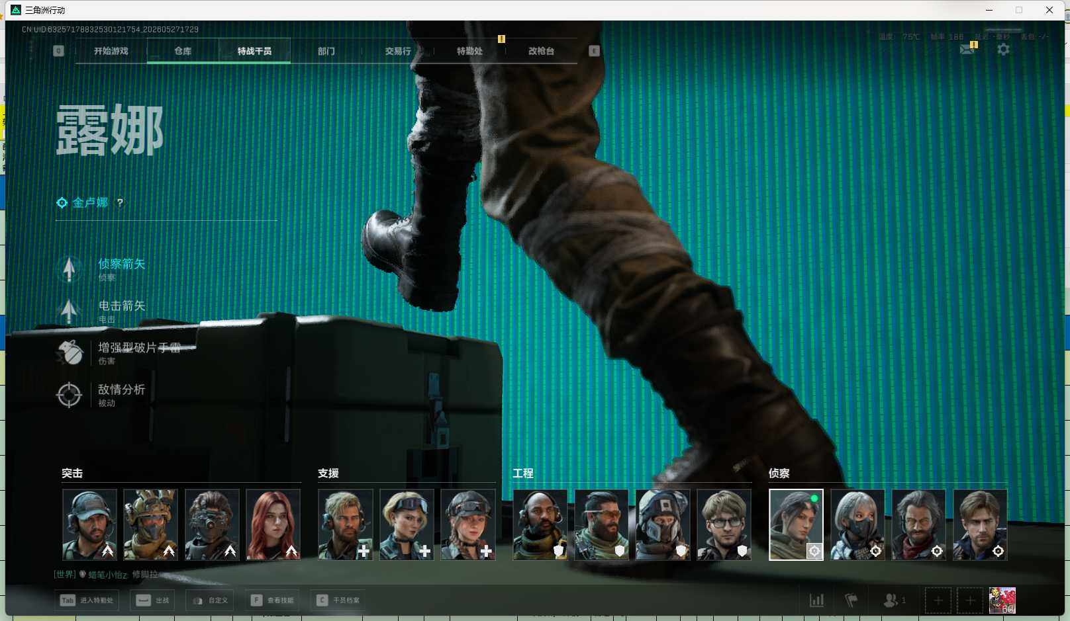
Task: Open the statistics bar chart icon
Action: [817, 600]
